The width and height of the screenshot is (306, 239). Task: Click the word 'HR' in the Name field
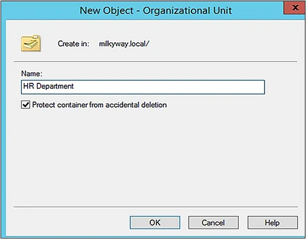(x=29, y=86)
